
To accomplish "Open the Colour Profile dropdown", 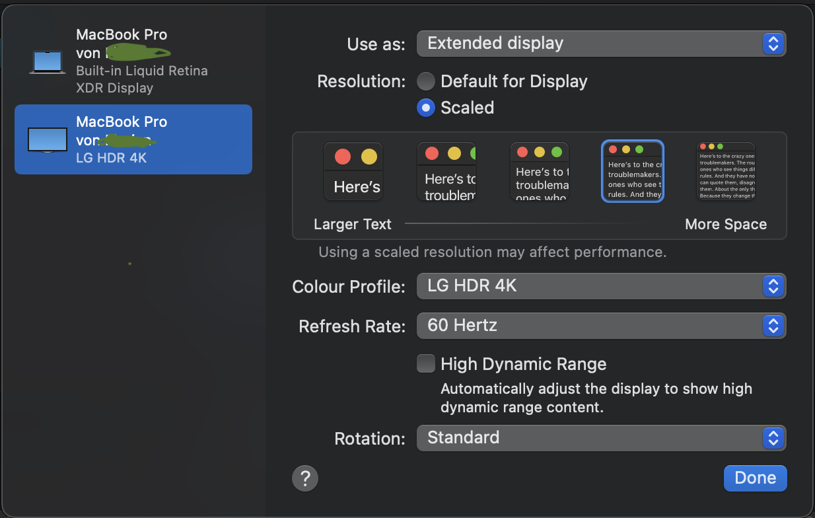I will point(601,286).
